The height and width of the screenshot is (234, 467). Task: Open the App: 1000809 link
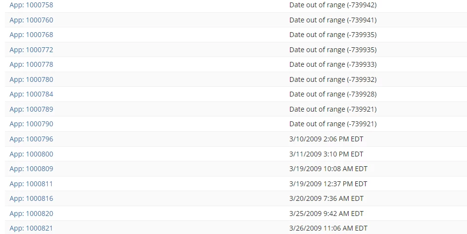point(31,169)
